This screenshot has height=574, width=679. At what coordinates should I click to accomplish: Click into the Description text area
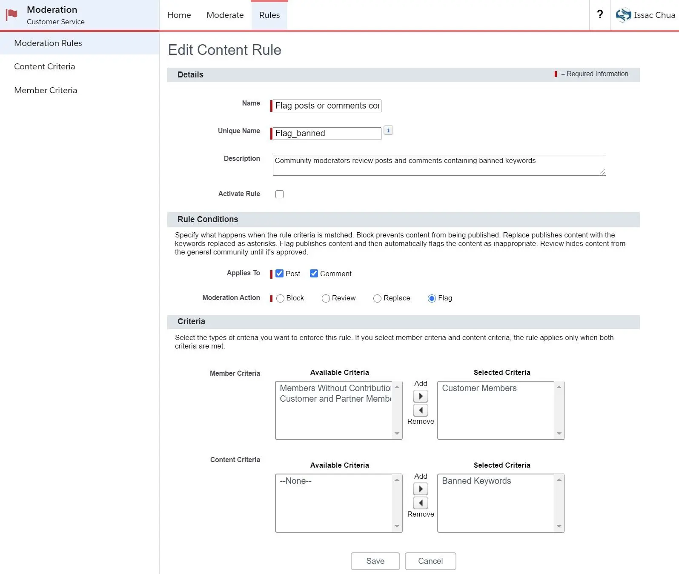click(x=439, y=165)
